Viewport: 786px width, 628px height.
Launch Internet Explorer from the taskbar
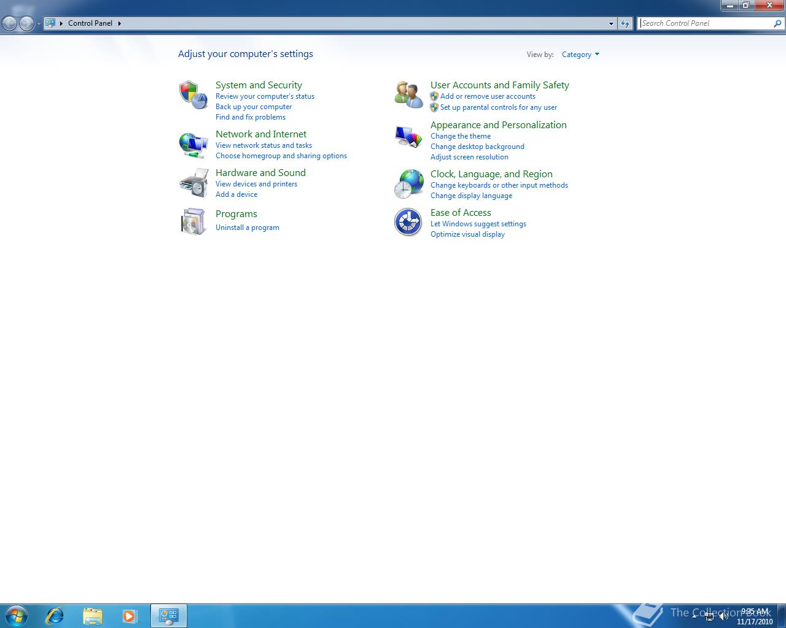click(x=55, y=615)
